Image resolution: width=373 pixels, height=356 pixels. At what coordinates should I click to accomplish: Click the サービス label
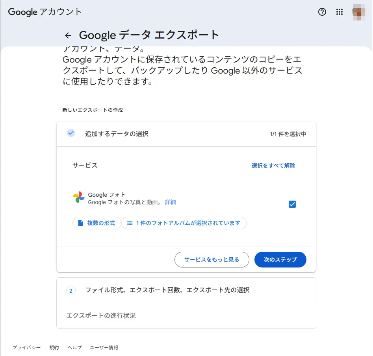85,165
